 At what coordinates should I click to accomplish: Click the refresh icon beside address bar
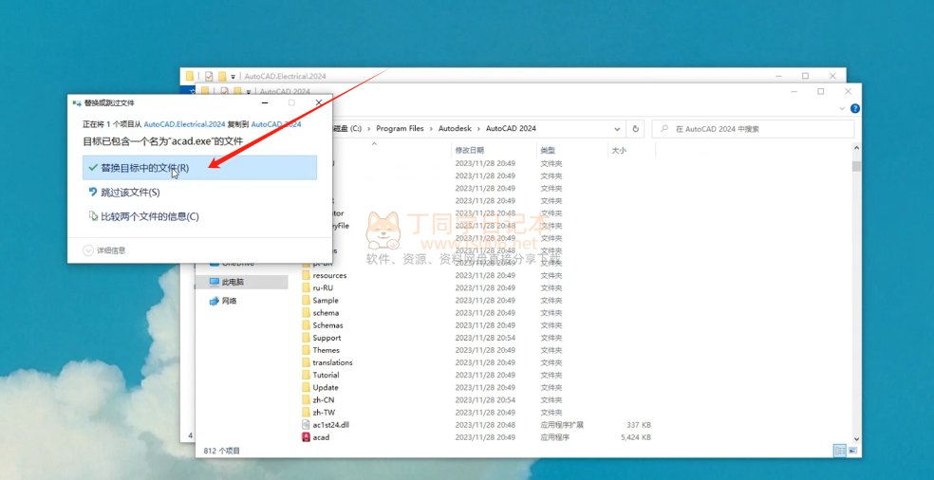click(635, 128)
